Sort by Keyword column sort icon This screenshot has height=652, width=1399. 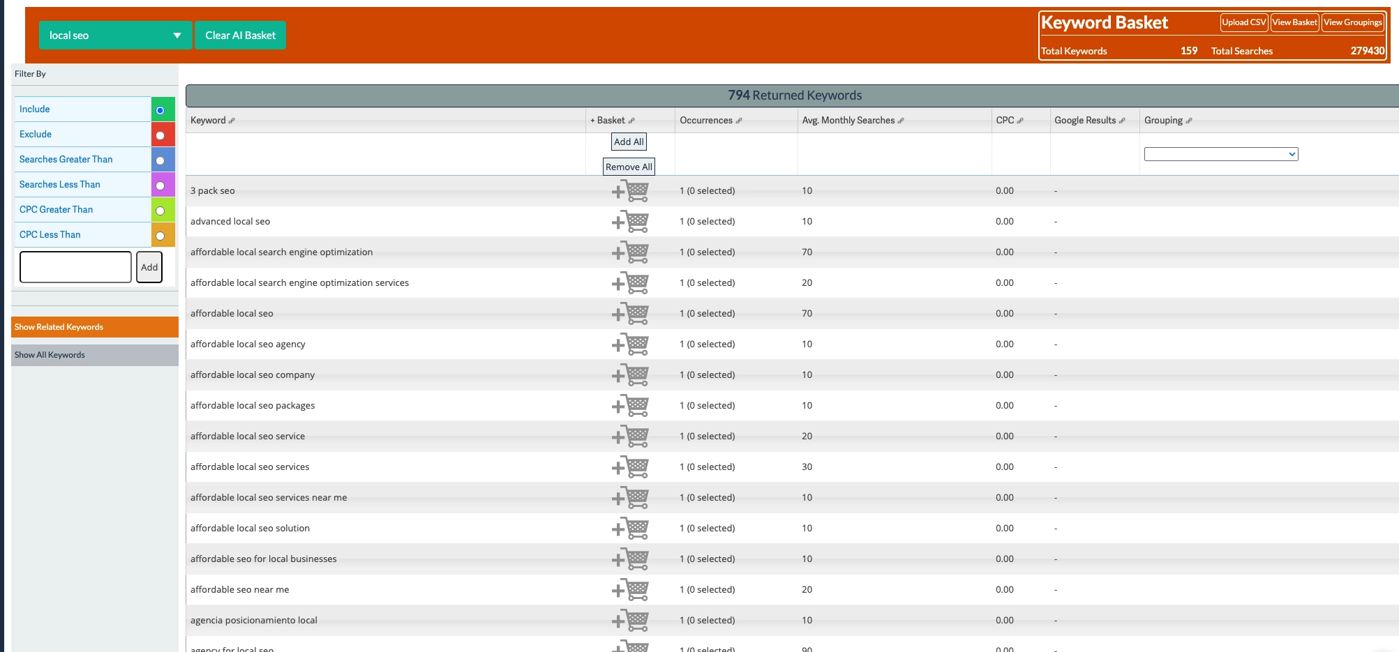coord(232,121)
